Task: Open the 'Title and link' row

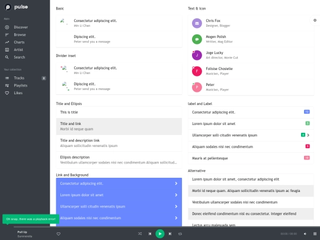Action: coord(119,126)
